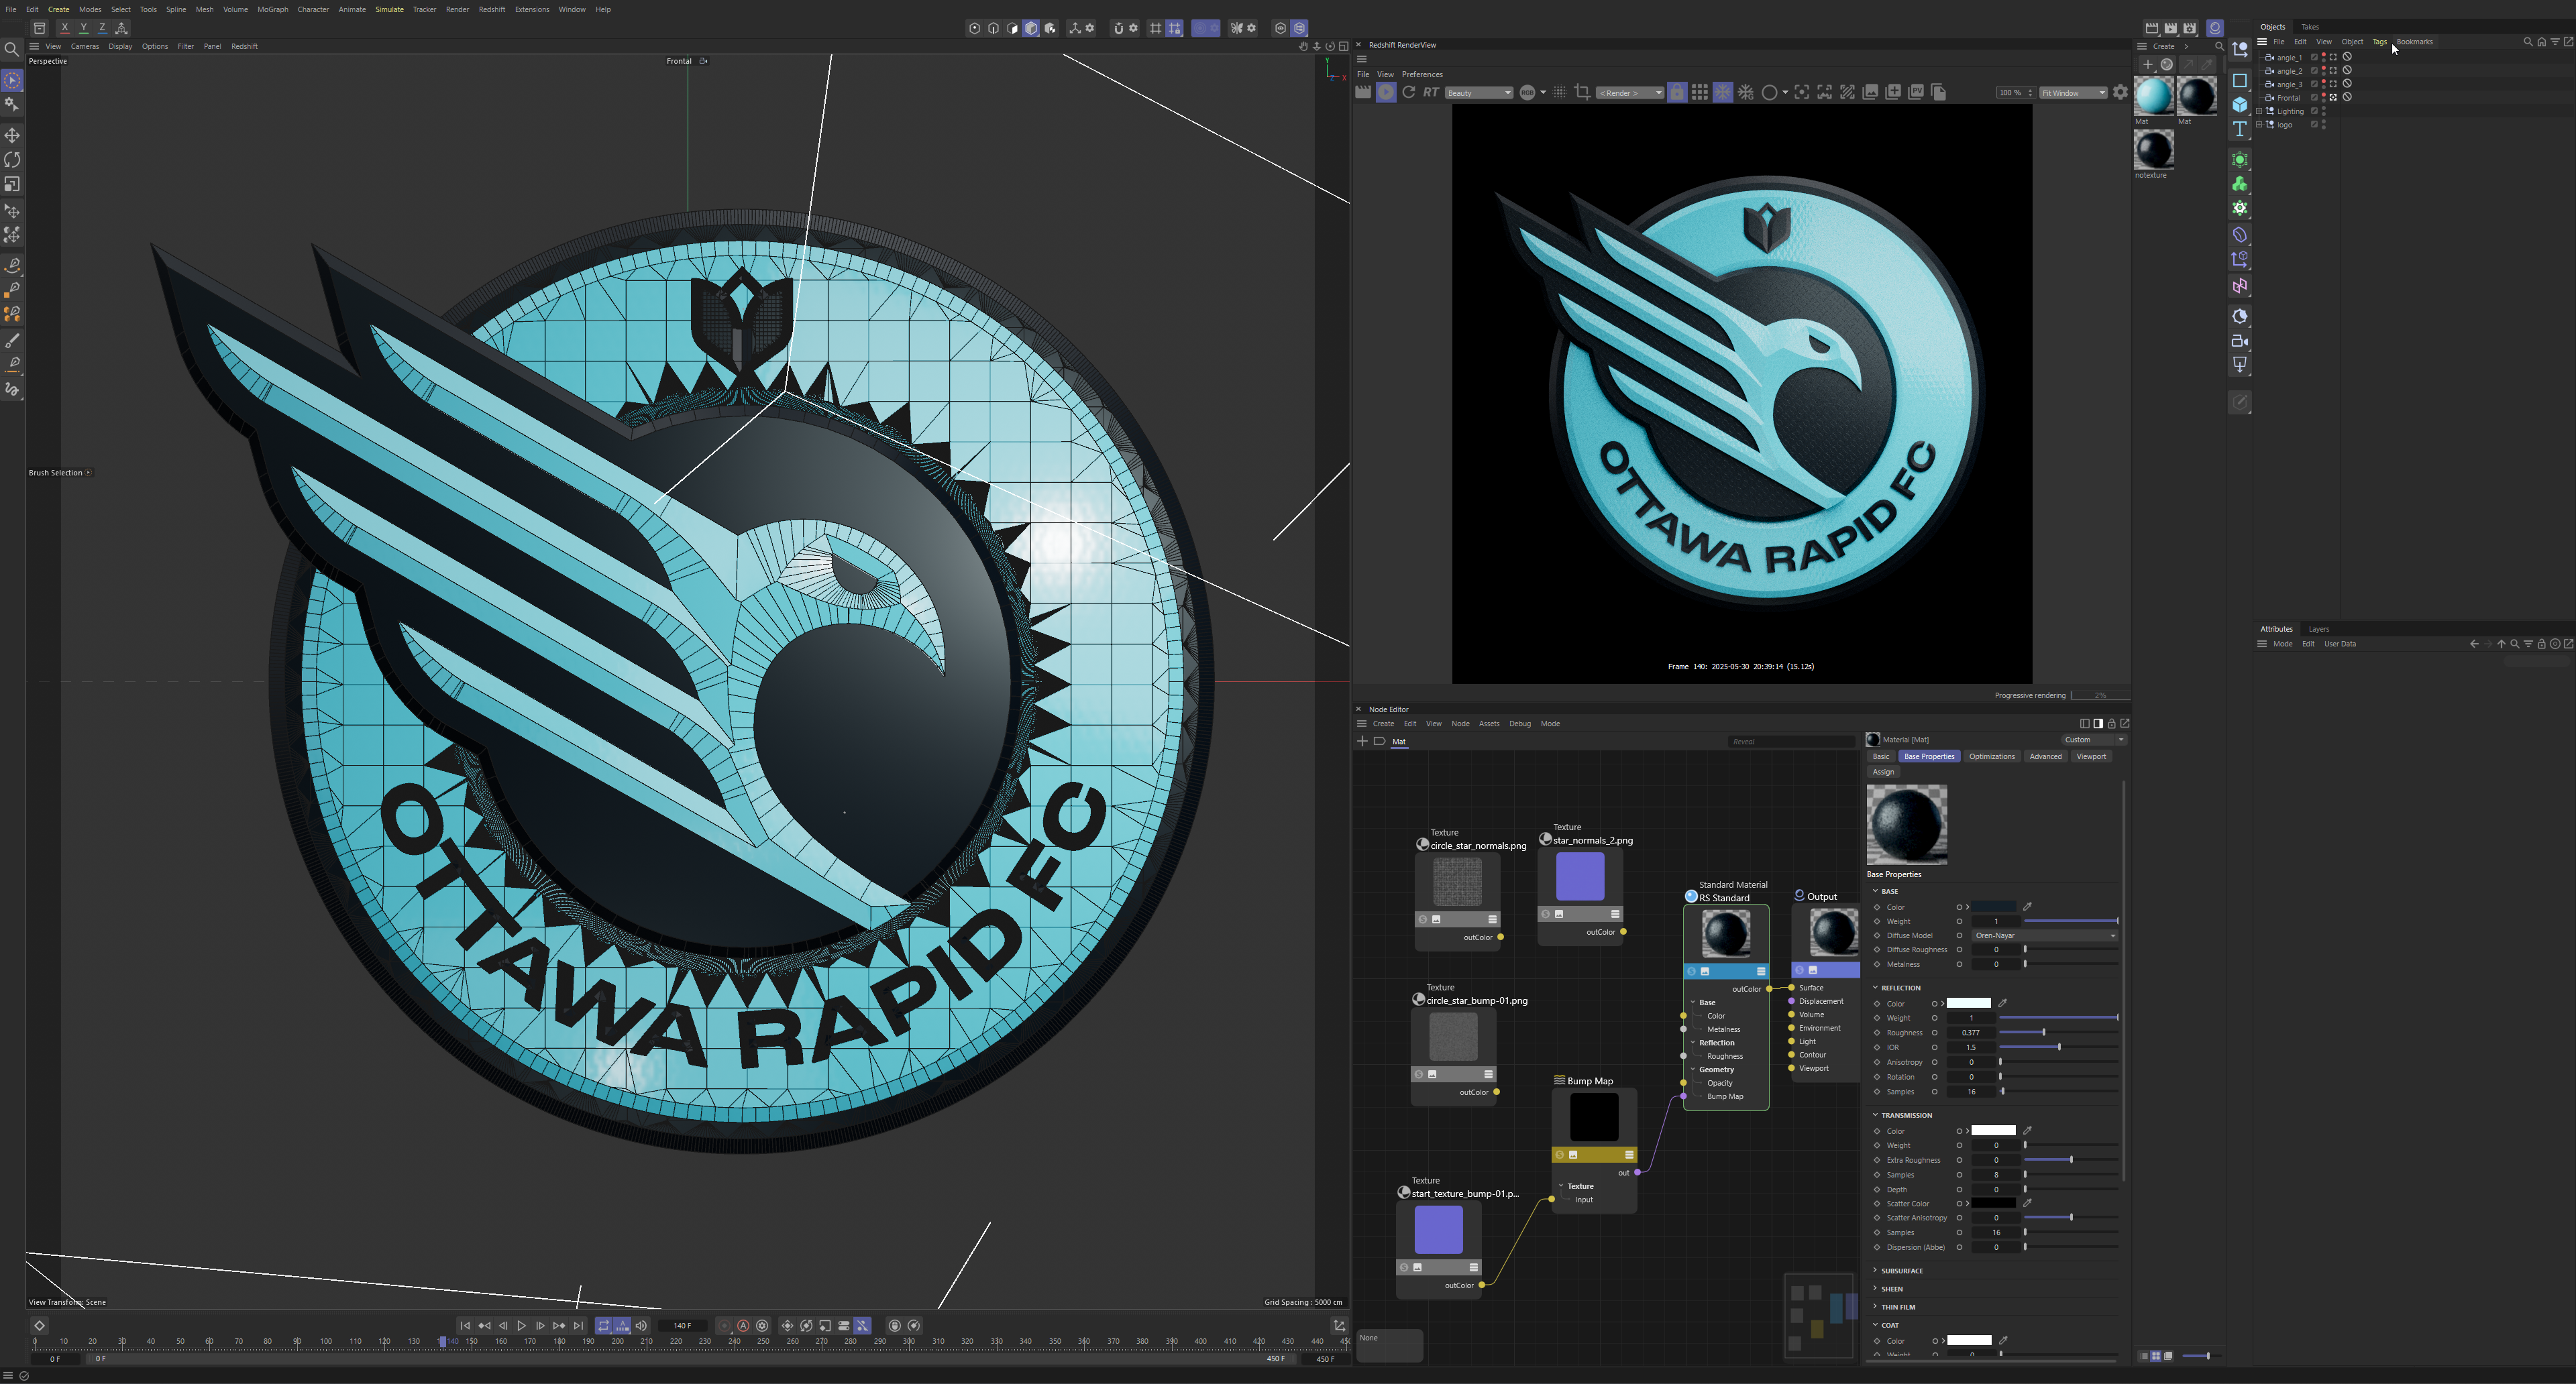The width and height of the screenshot is (2576, 1384).
Task: Click the eyedropper next to Base Color
Action: click(2027, 907)
